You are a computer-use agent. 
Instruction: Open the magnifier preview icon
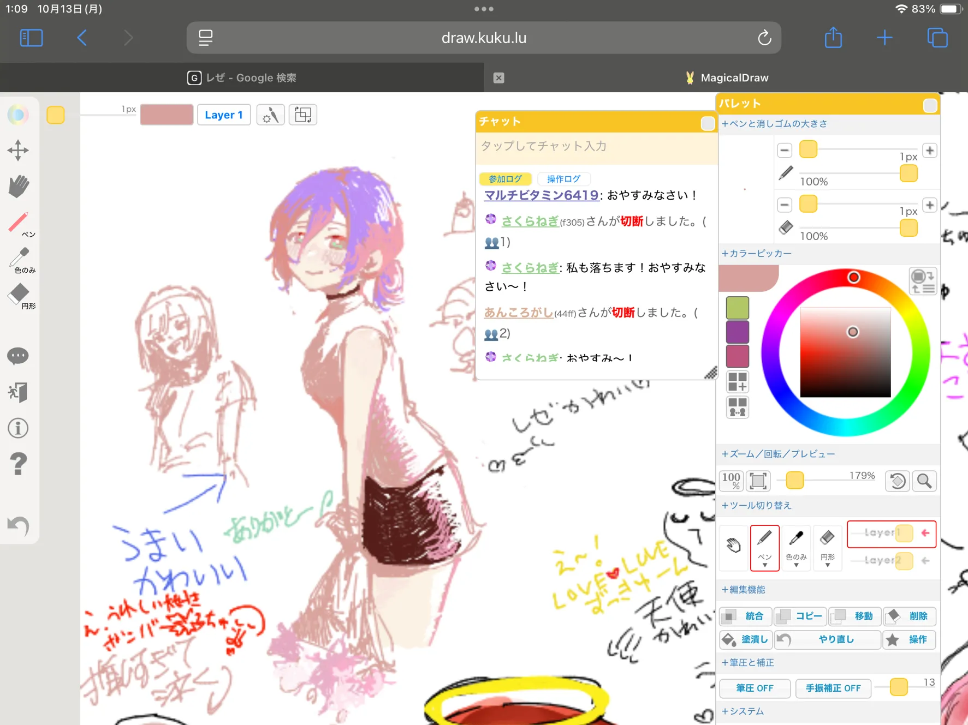tap(924, 481)
